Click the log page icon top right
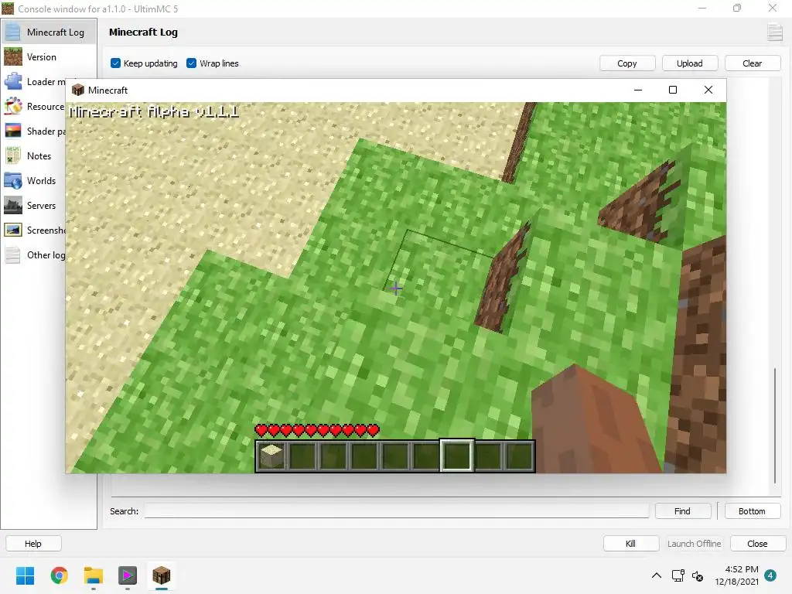The width and height of the screenshot is (792, 594). [774, 32]
